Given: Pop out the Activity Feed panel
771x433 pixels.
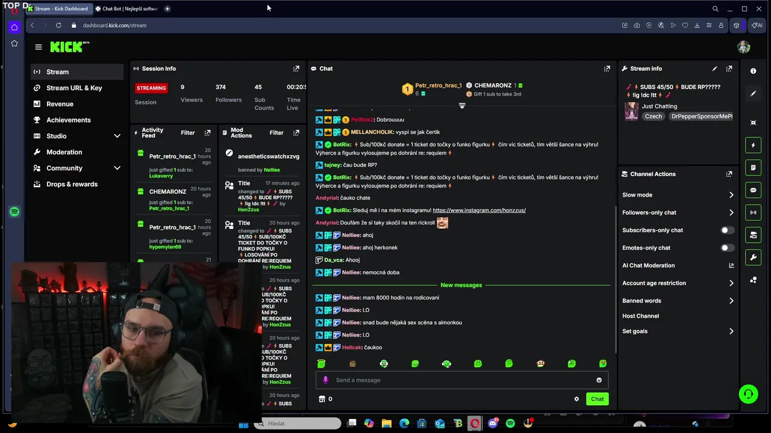Looking at the screenshot, I should [207, 133].
